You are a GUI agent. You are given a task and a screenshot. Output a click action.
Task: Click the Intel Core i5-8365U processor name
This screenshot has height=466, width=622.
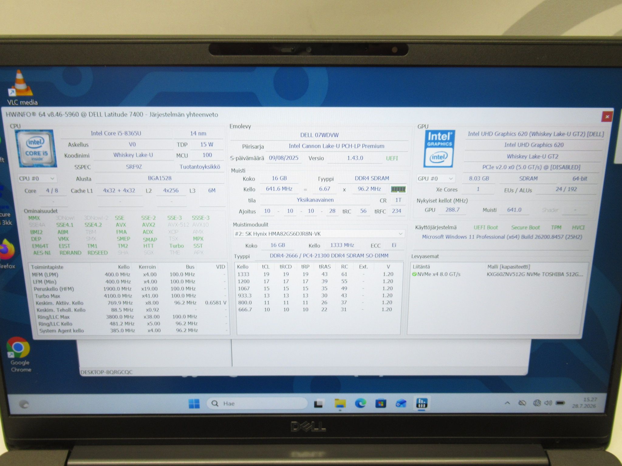[116, 133]
